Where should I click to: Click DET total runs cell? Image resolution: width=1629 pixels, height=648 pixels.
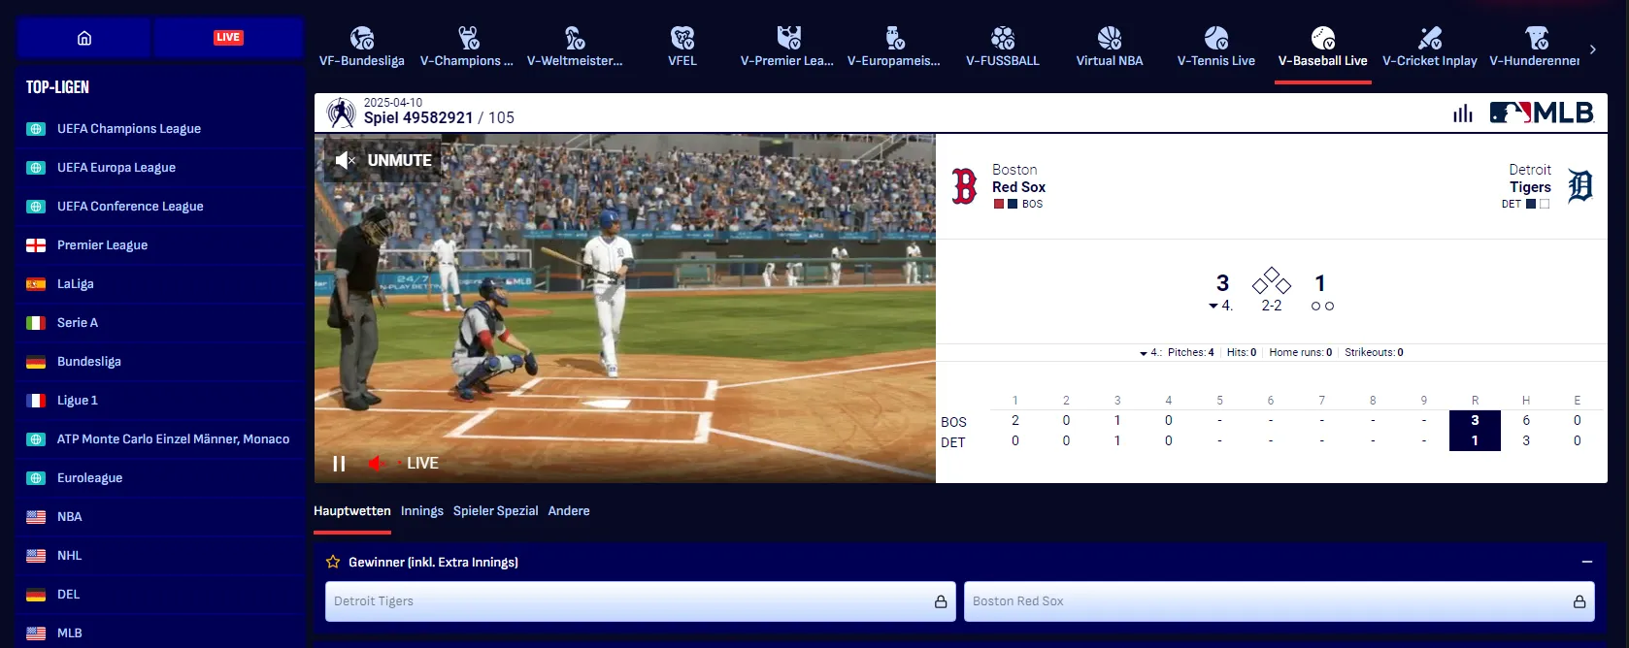click(x=1475, y=441)
